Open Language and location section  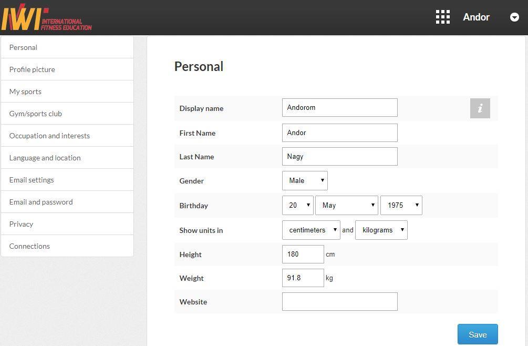(x=67, y=158)
